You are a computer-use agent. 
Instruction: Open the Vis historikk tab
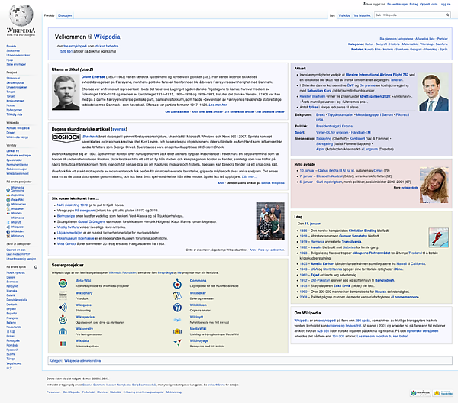(362, 15)
